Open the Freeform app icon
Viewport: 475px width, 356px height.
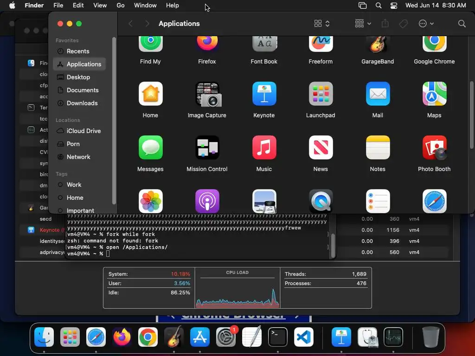[321, 44]
